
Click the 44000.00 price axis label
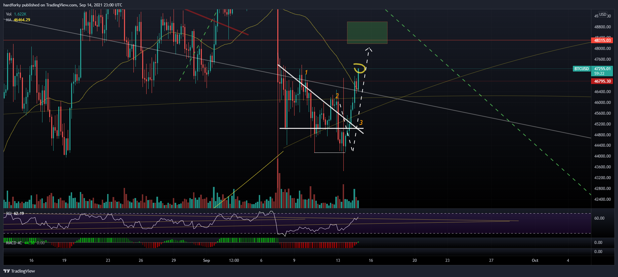point(602,156)
